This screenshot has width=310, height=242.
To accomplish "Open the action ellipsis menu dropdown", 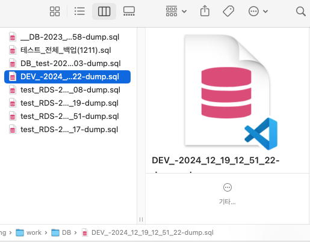I will click(x=258, y=11).
